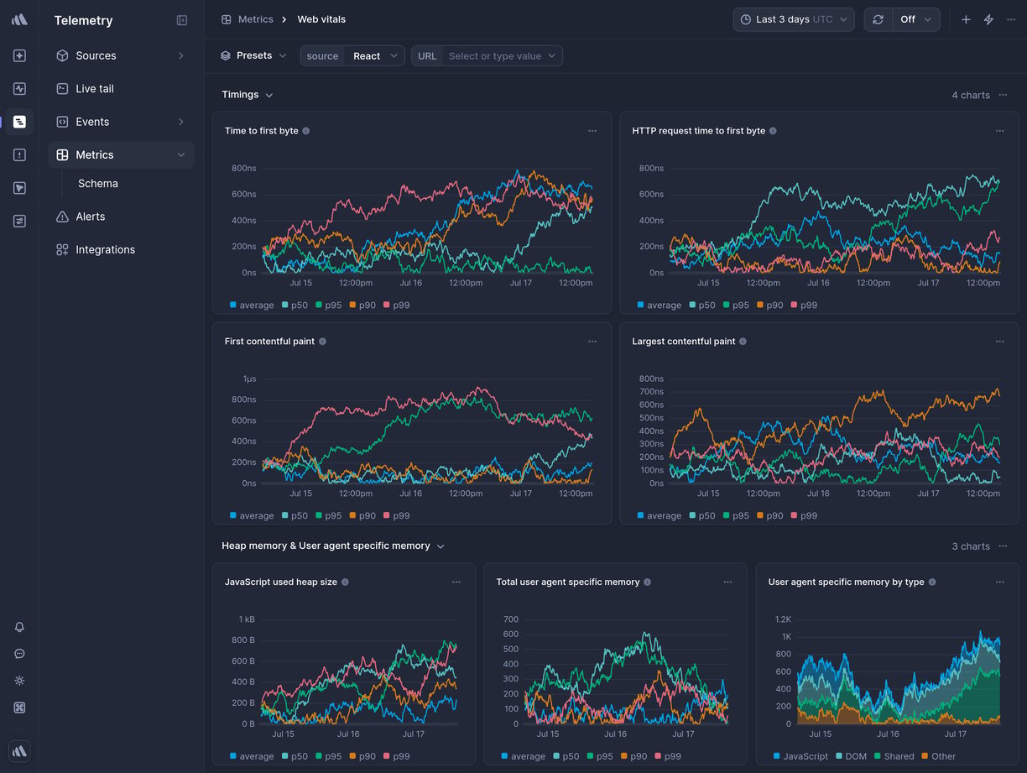Select the active Telemetry icon in the left rail
Screen dimensions: 1027x773
[x=19, y=122]
